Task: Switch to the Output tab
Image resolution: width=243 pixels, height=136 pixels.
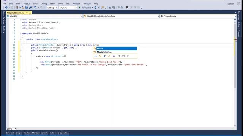Action: click(19, 133)
